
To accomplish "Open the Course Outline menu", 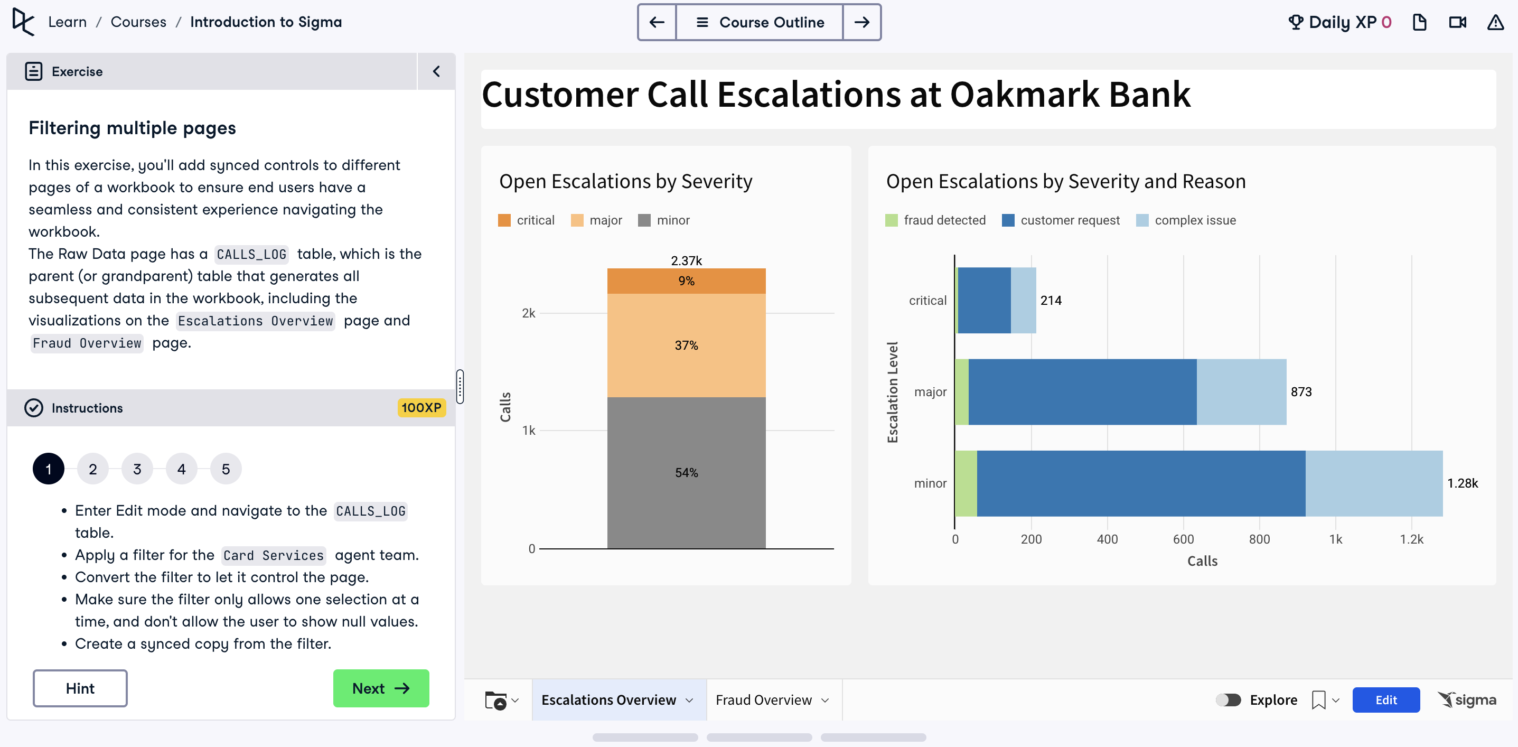I will coord(759,22).
